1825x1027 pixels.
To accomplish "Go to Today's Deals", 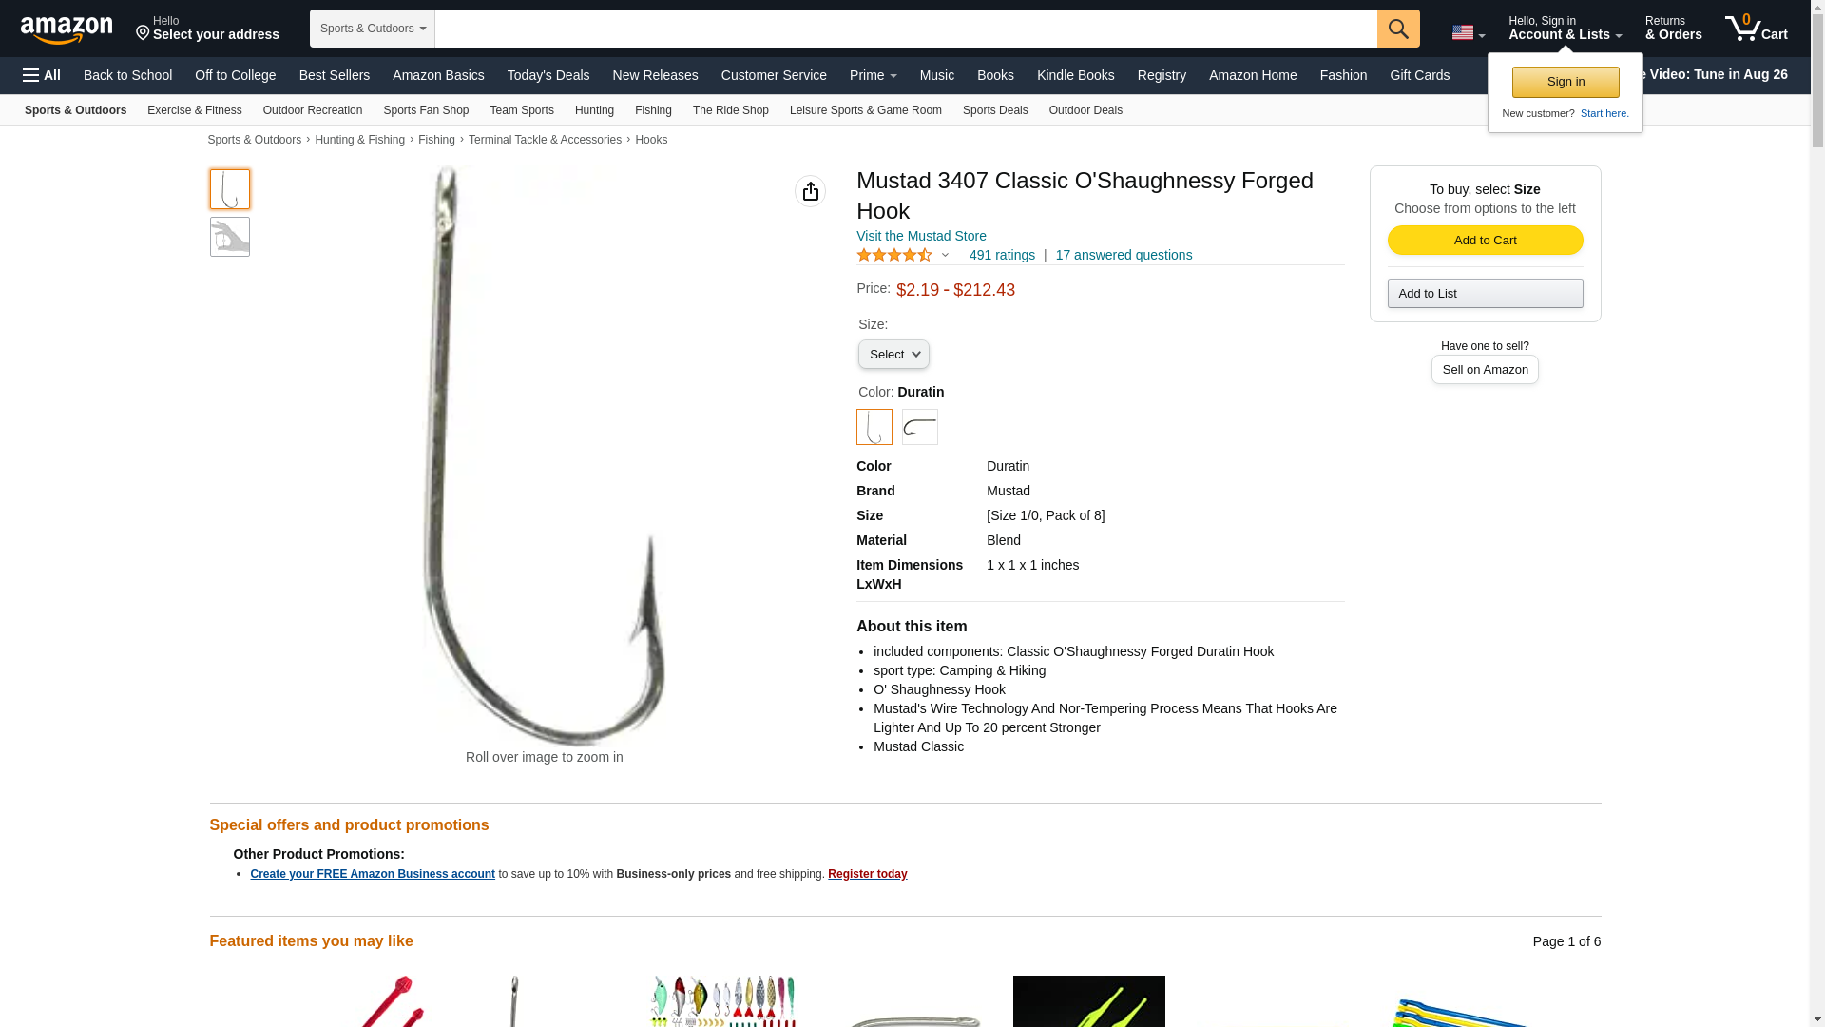I will [548, 75].
